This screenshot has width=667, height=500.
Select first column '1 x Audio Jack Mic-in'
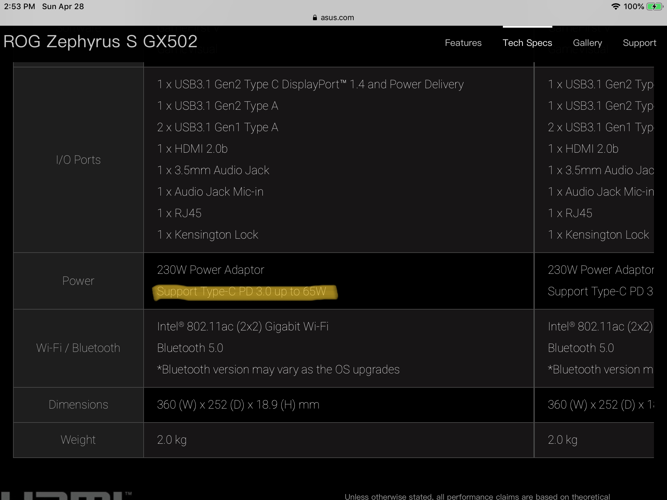pos(210,192)
